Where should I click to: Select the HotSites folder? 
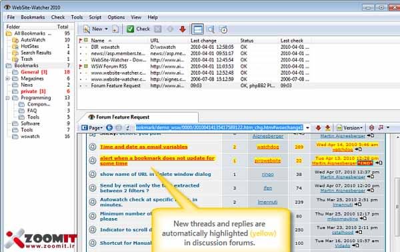(29, 46)
